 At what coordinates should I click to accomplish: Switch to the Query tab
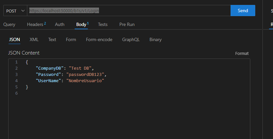9,25
